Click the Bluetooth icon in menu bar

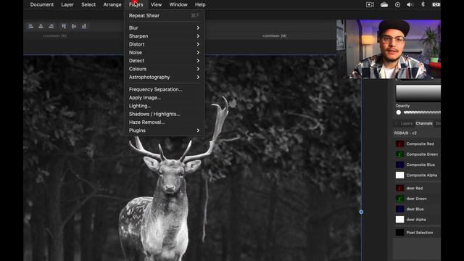423,4
